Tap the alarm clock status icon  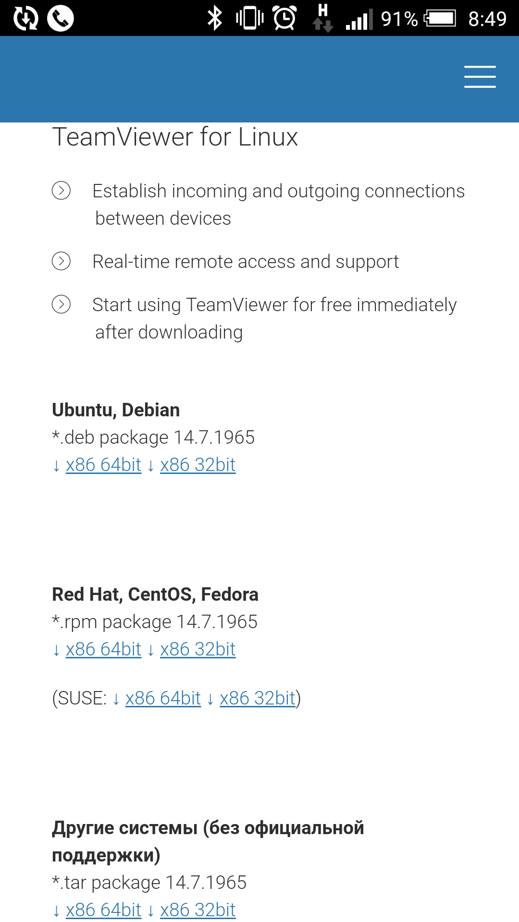(x=284, y=18)
